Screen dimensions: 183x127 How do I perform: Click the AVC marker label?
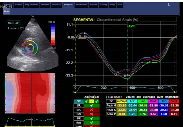pyautogui.click(x=132, y=26)
